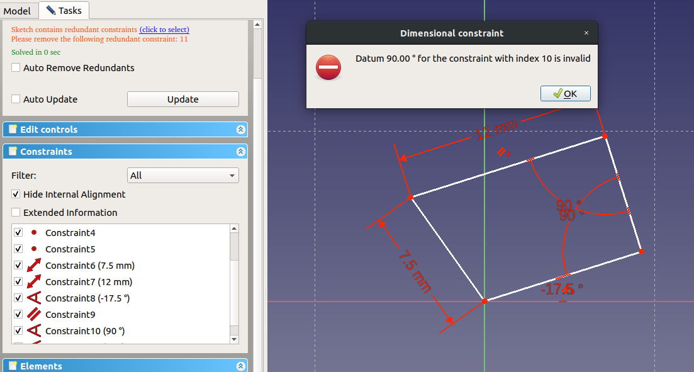Switch to the Model tab

[x=18, y=11]
